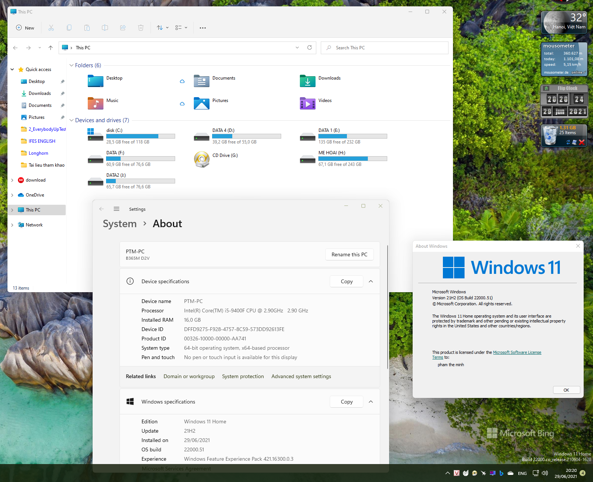Open Advanced system settings link
The image size is (593, 482).
[301, 376]
